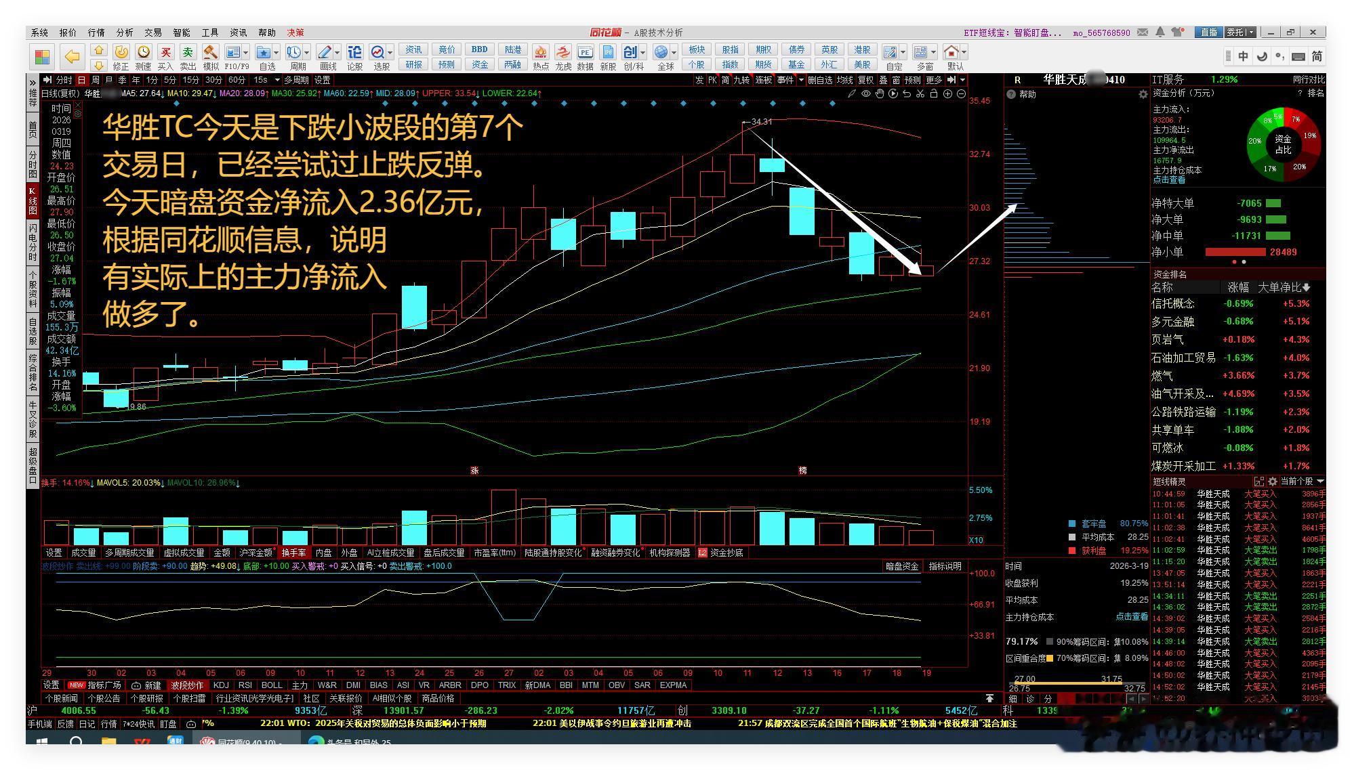Expand the 当前个股 dropdown in 短线精灵
Viewport: 1352px width, 770px height.
pos(1319,482)
